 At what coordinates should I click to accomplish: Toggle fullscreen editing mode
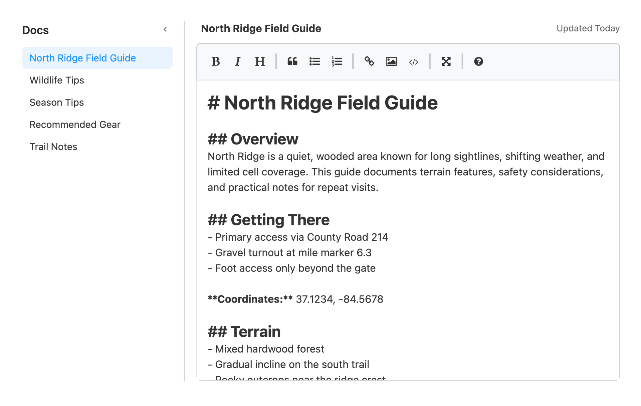point(446,61)
